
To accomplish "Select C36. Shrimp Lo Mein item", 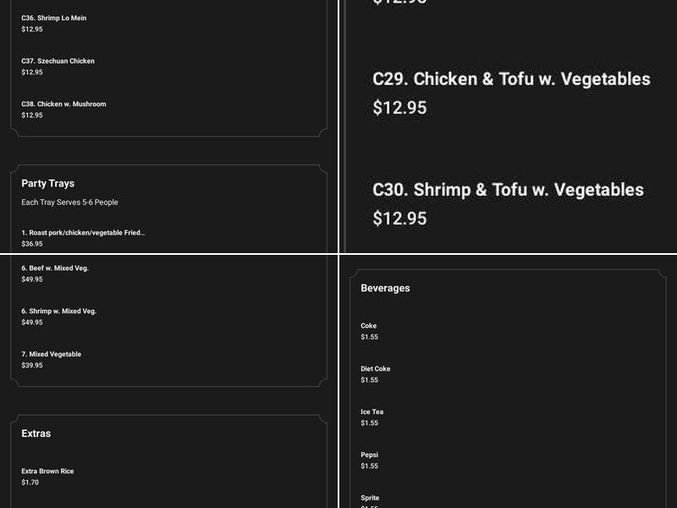I will click(x=54, y=18).
